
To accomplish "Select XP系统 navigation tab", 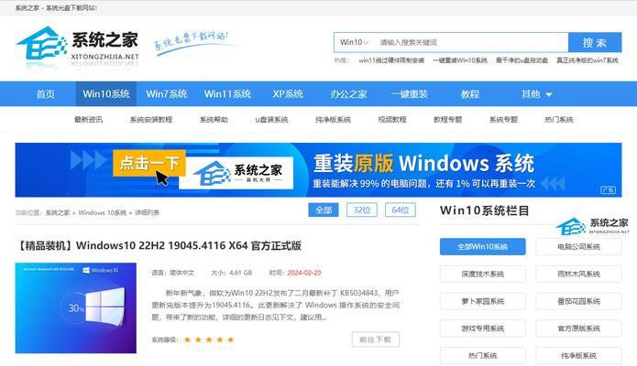I will click(x=288, y=94).
